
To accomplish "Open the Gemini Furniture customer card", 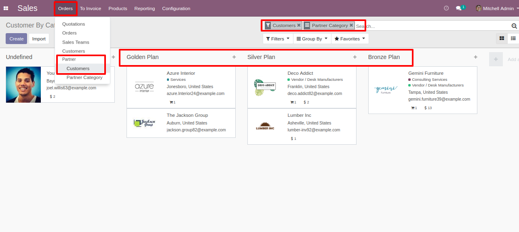I will 423,90.
